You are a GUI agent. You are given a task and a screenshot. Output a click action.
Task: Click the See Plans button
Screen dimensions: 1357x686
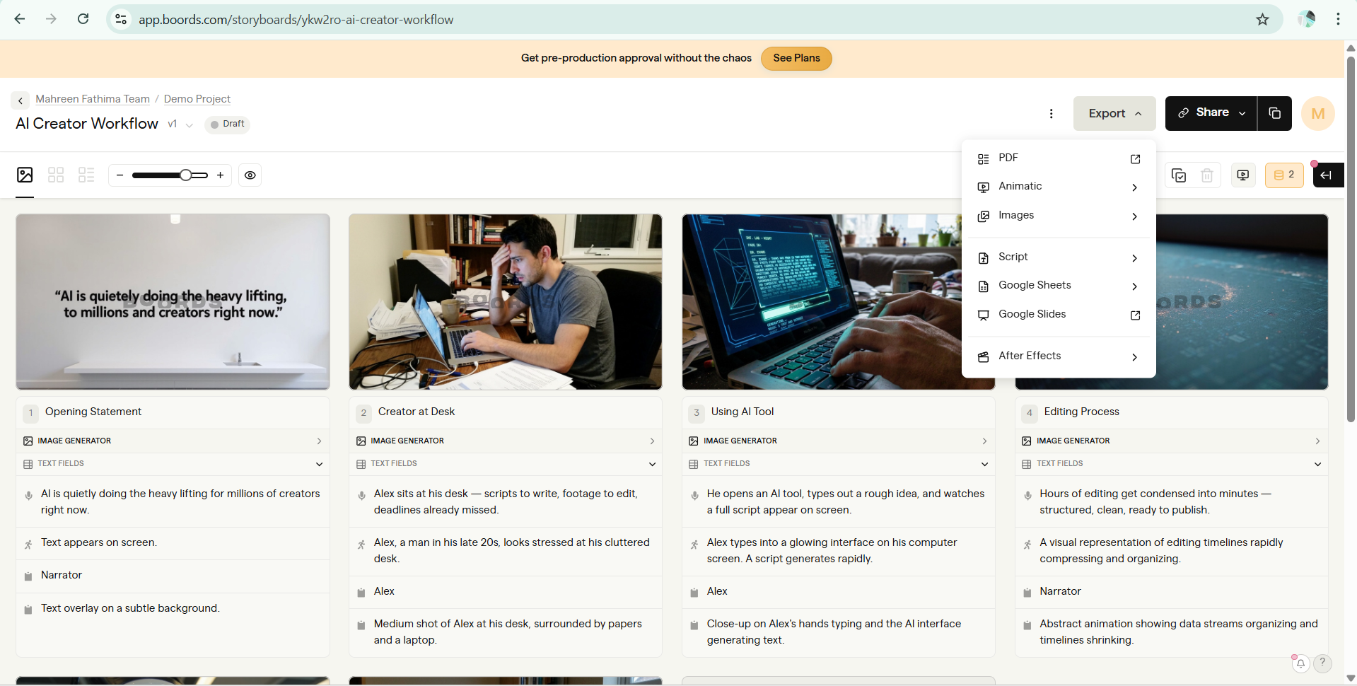(796, 59)
